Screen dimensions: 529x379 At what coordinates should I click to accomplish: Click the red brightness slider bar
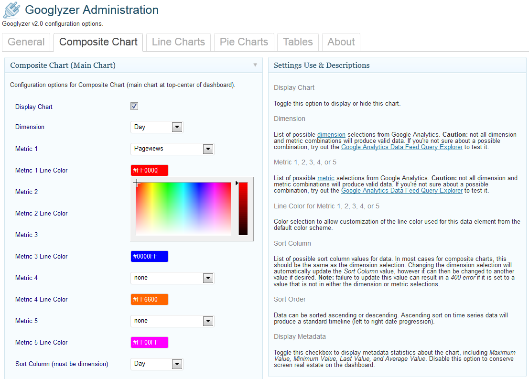(243, 208)
